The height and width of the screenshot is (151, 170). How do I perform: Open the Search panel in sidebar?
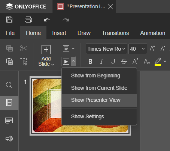tap(9, 85)
